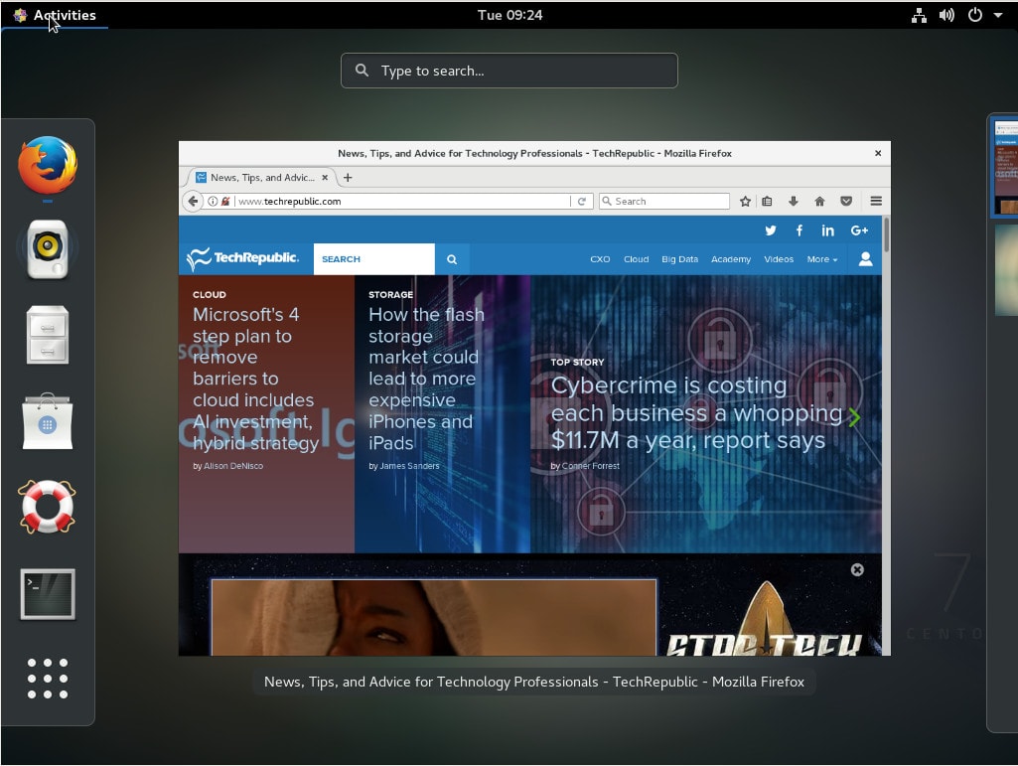1018x766 pixels.
Task: Select the second workspace thumbnail
Action: pos(1006,269)
